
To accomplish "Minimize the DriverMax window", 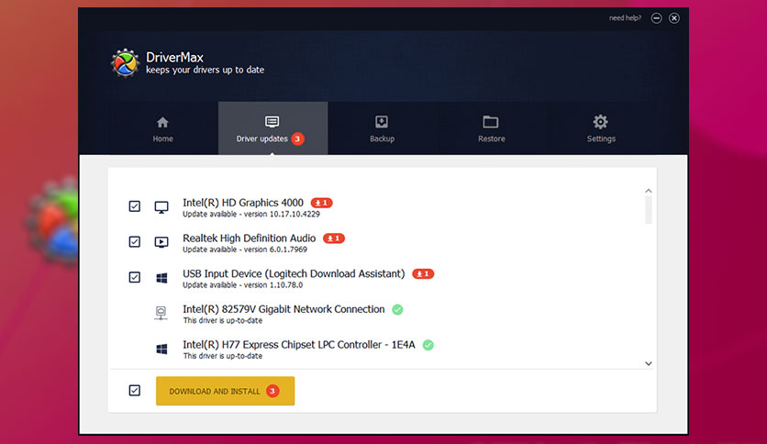I will click(657, 18).
